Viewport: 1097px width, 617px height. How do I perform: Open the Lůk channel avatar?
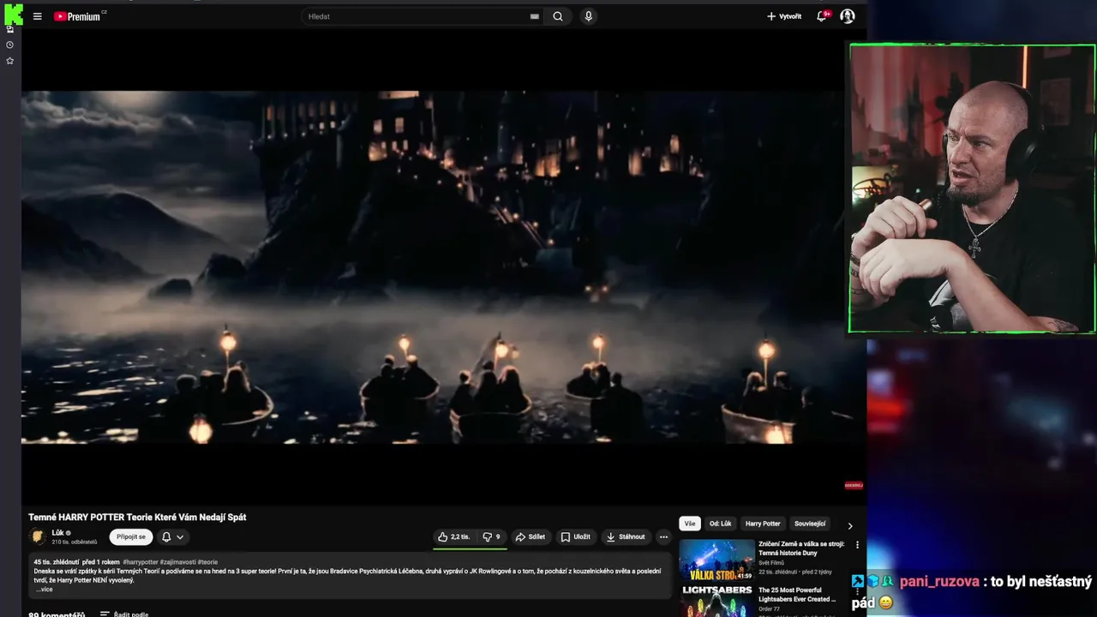[38, 536]
